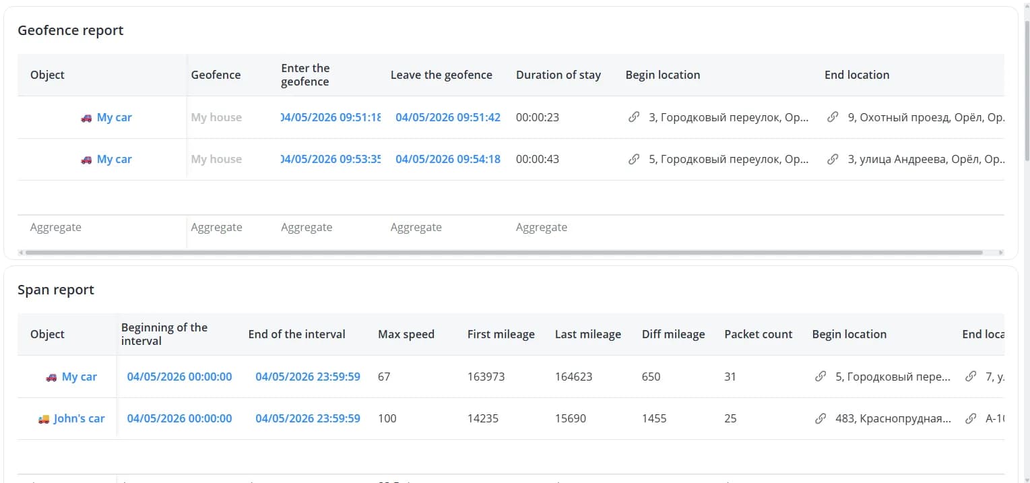Click My house in first geofence row
This screenshot has width=1030, height=483.
(216, 117)
